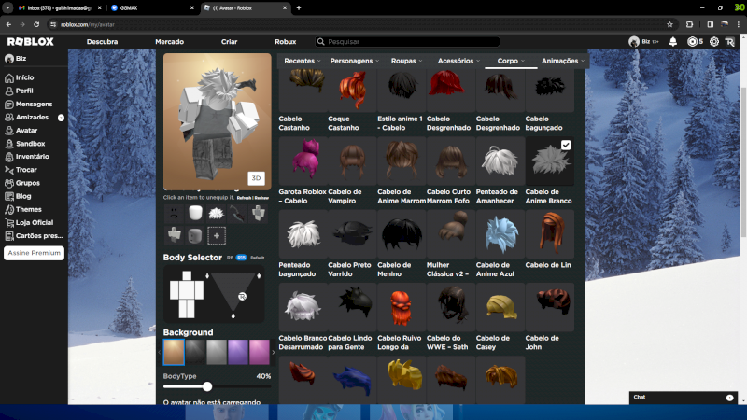Expand the Acessórios dropdown
Screen dimensions: 747x420
[458, 61]
